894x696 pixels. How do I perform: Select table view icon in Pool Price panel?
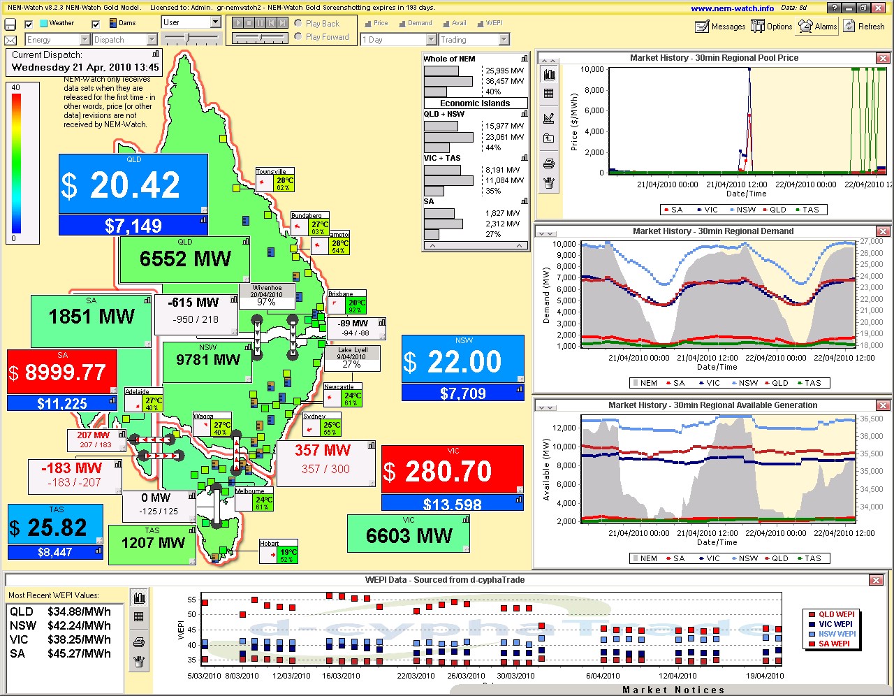(549, 93)
